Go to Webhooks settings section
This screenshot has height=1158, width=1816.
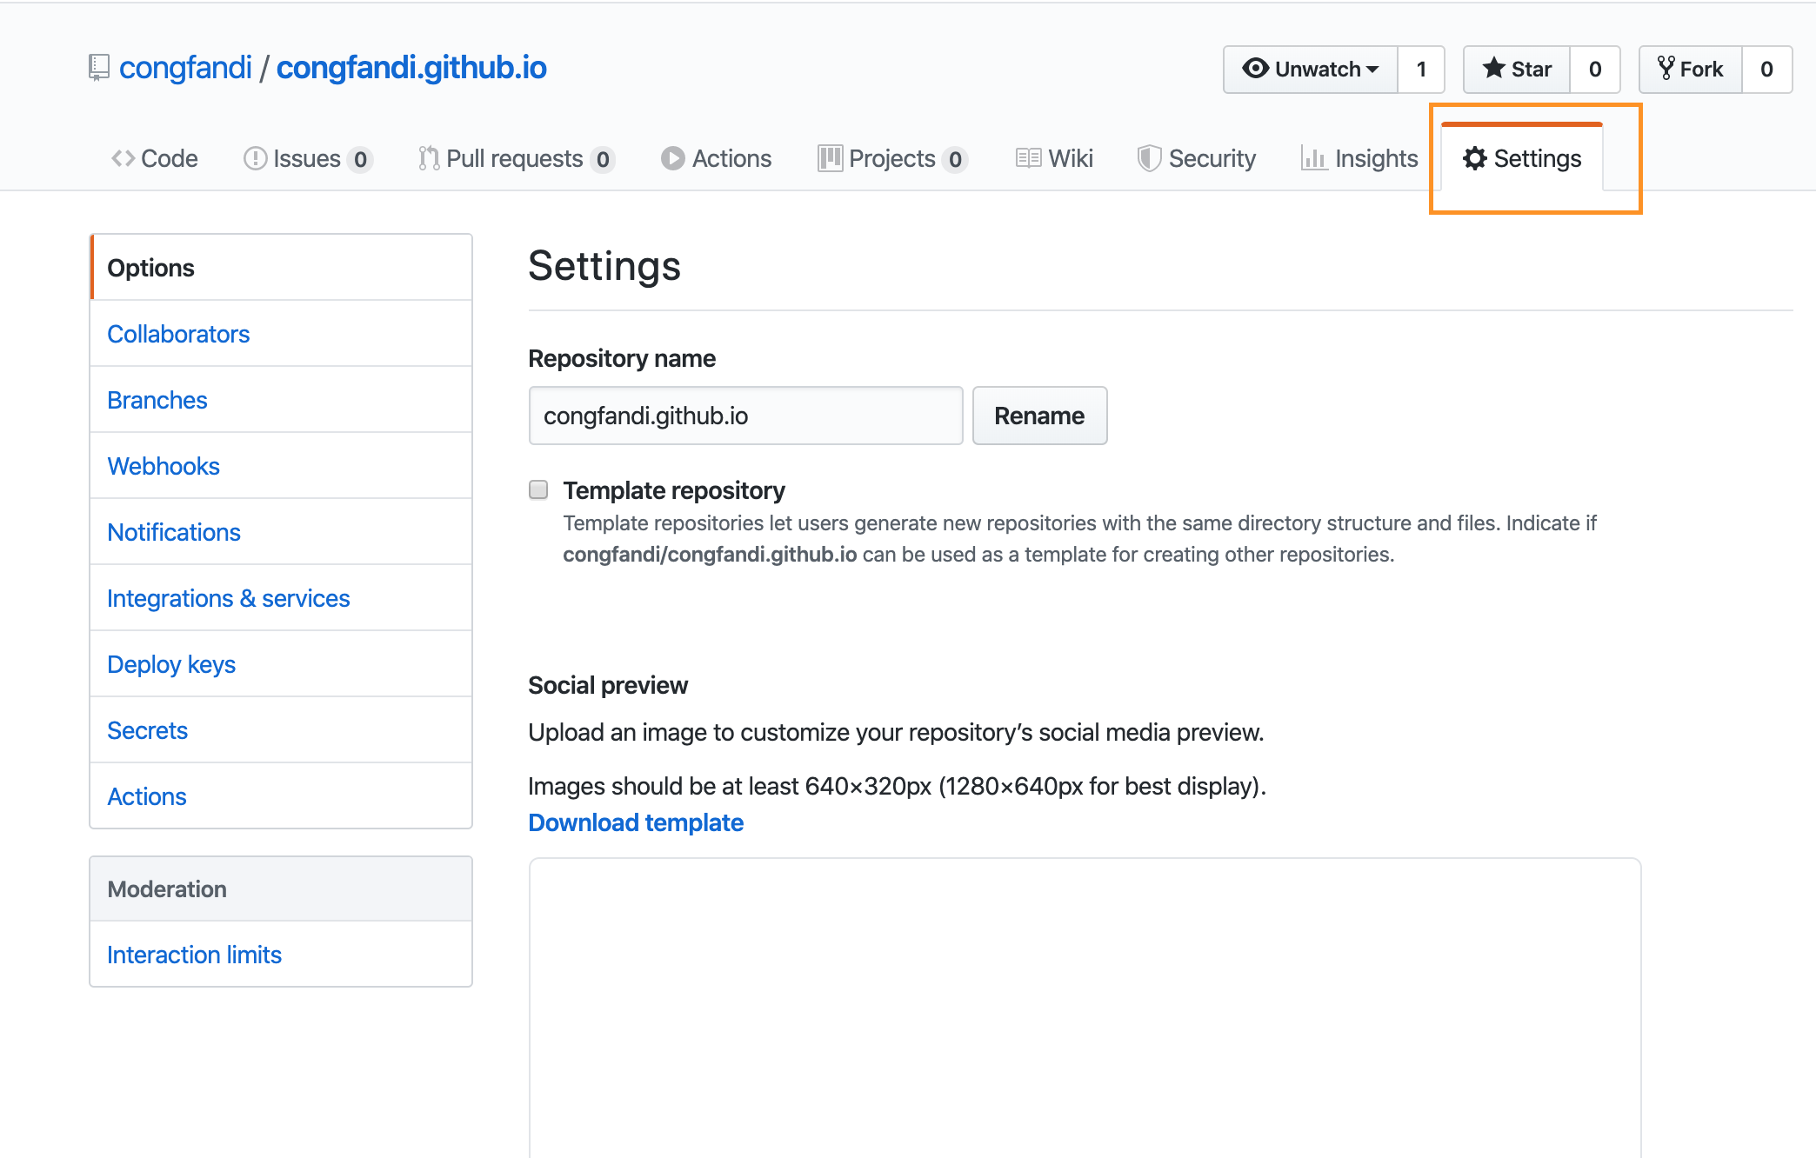164,466
